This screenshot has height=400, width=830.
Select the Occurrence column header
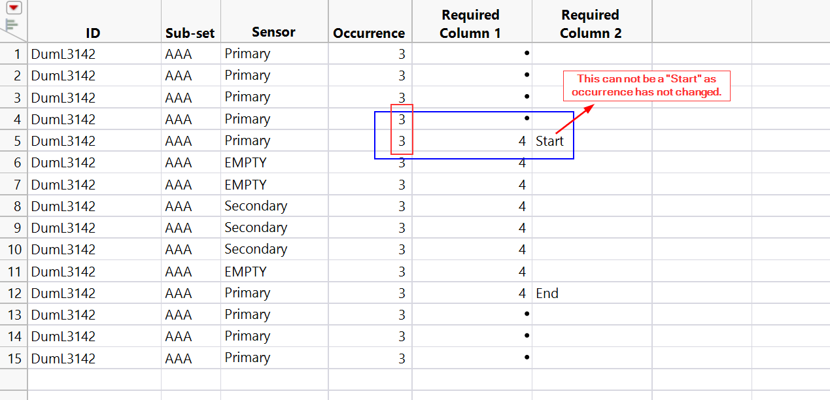click(369, 33)
